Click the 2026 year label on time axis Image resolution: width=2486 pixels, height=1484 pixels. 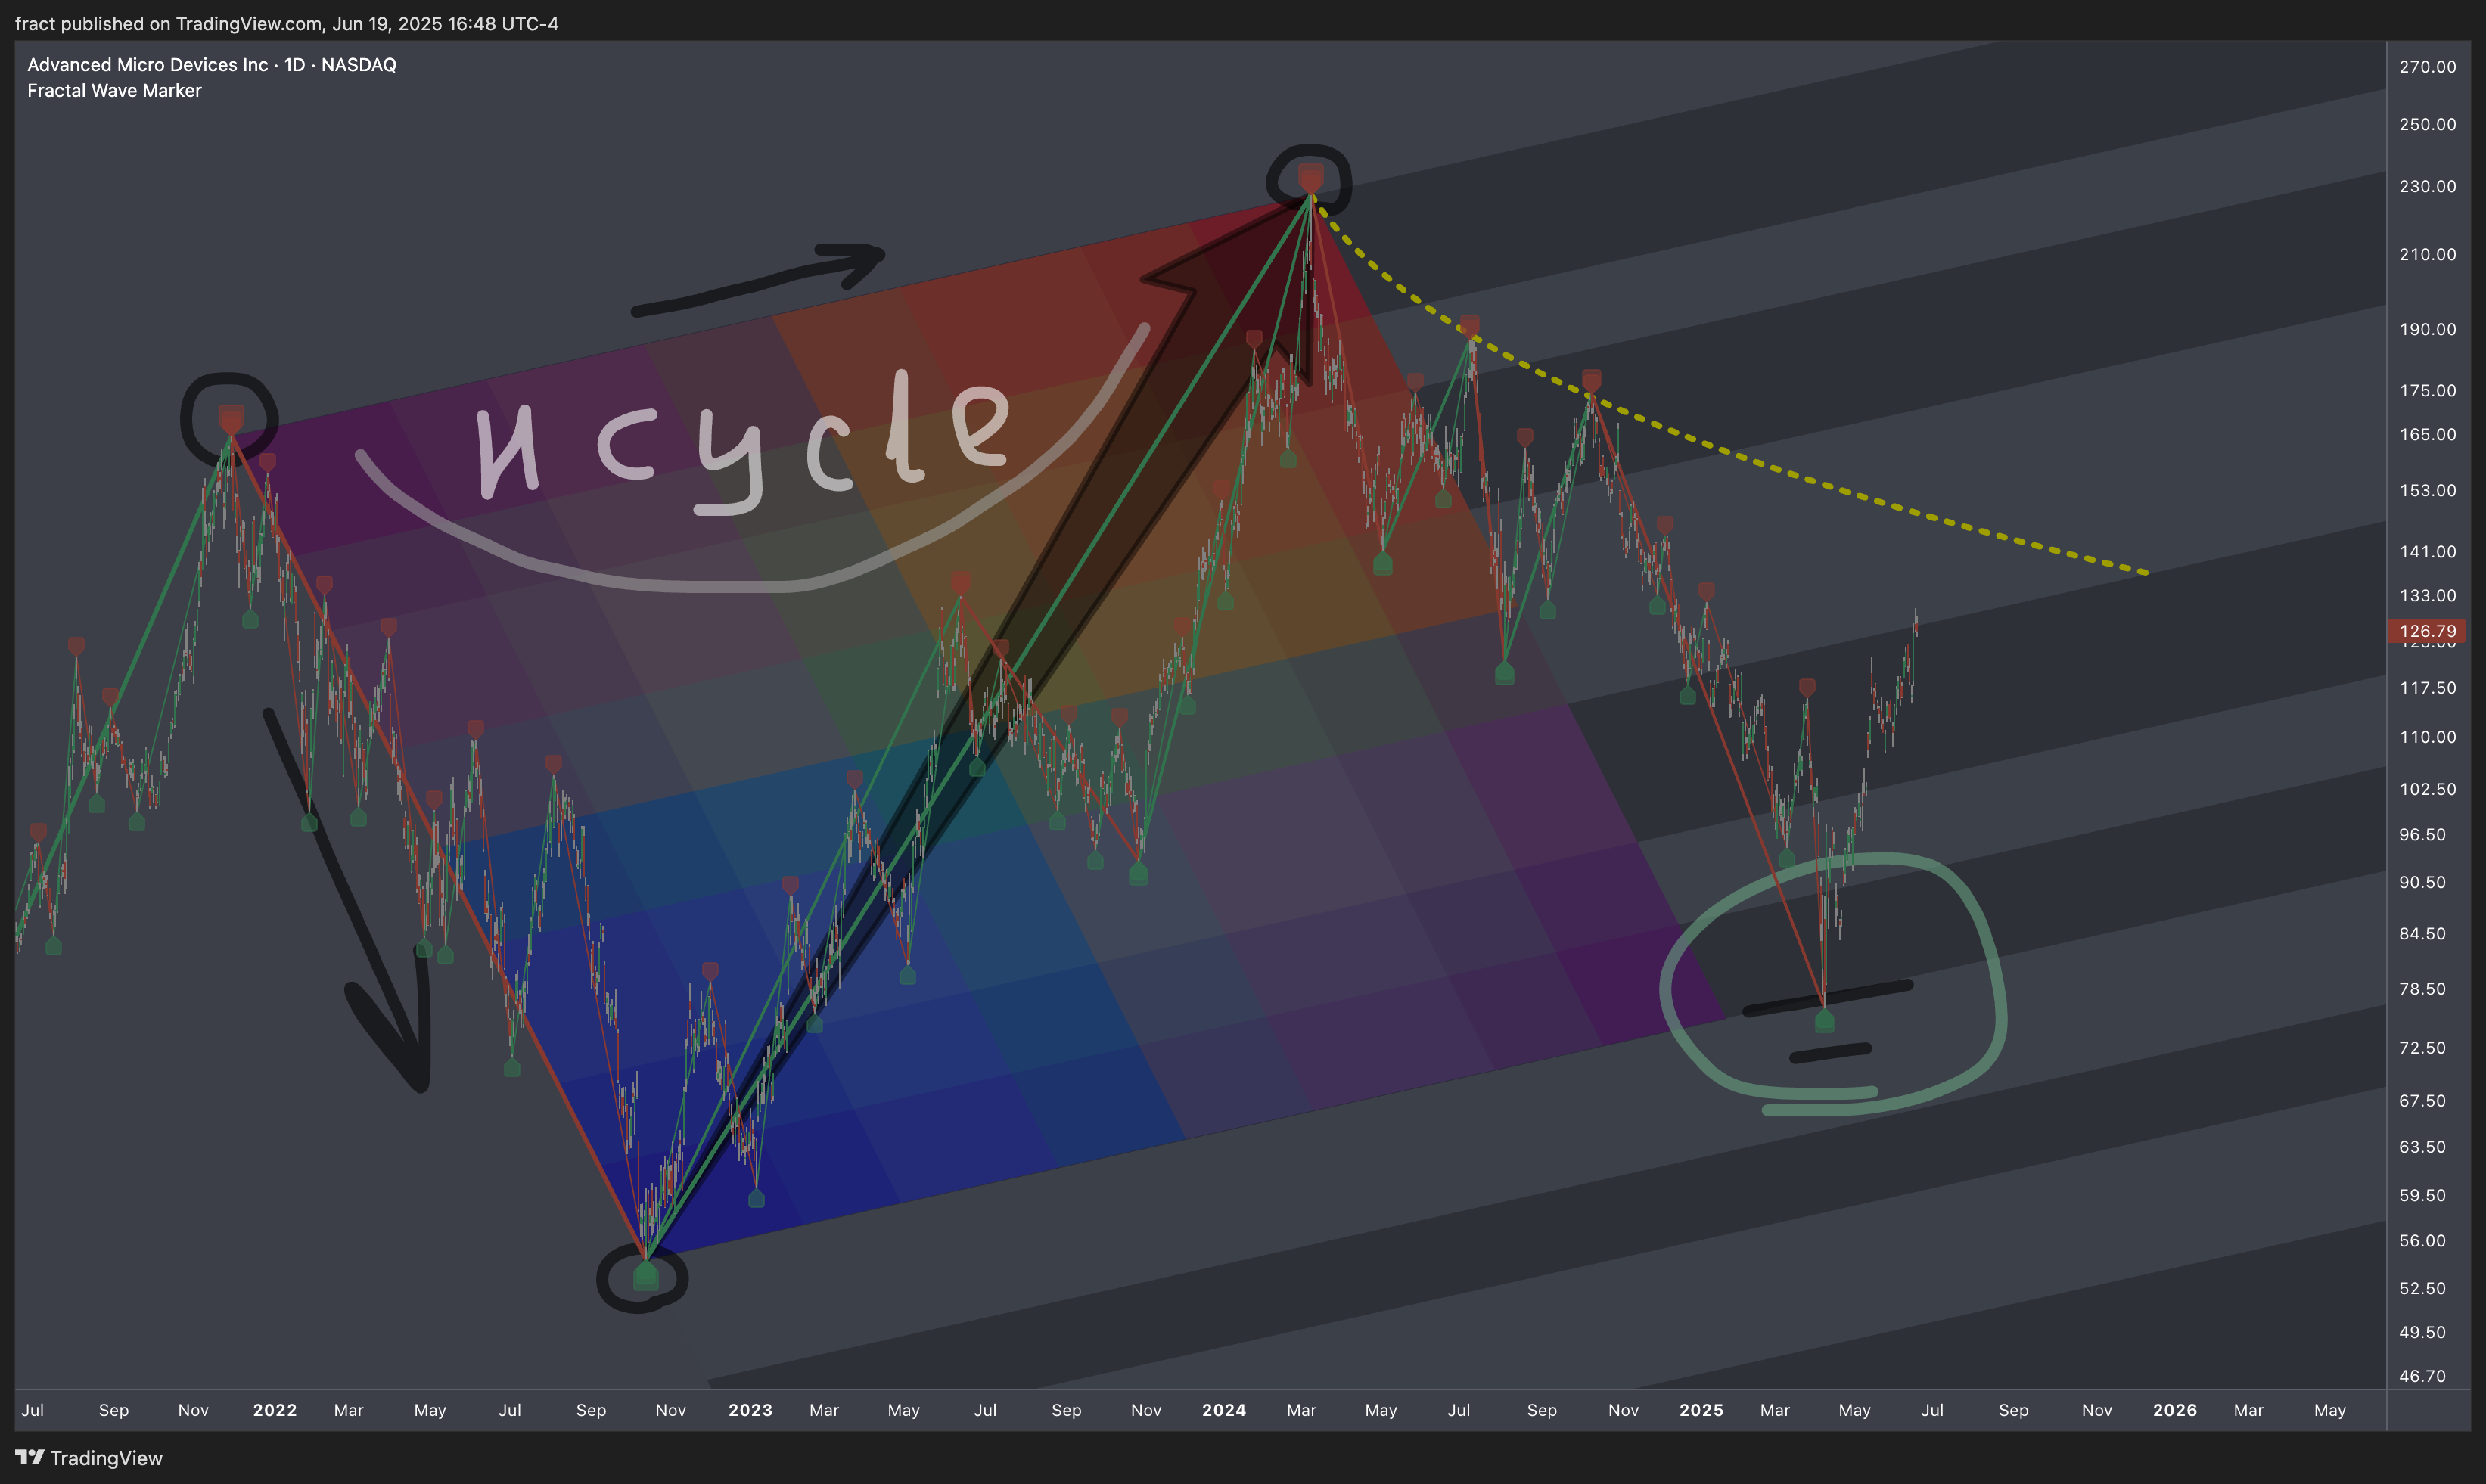[2175, 1410]
